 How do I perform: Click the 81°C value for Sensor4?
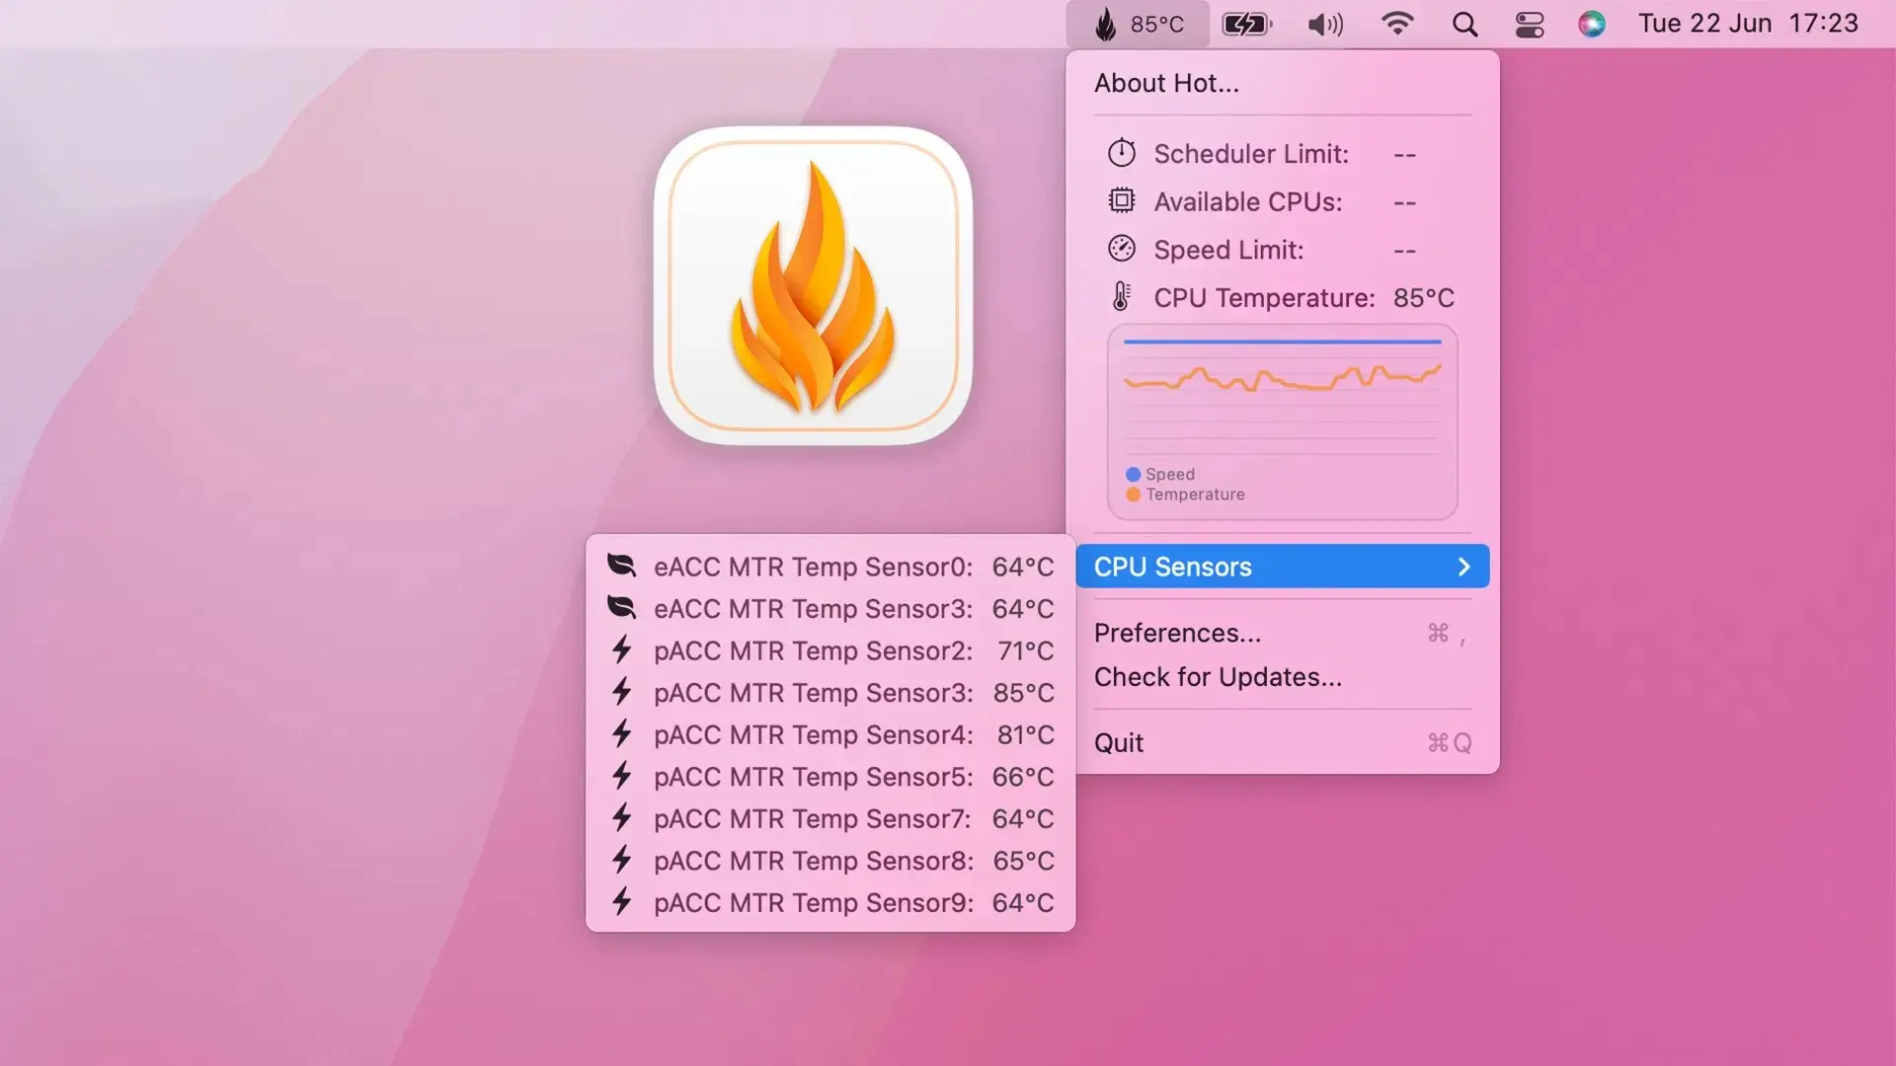[1025, 735]
